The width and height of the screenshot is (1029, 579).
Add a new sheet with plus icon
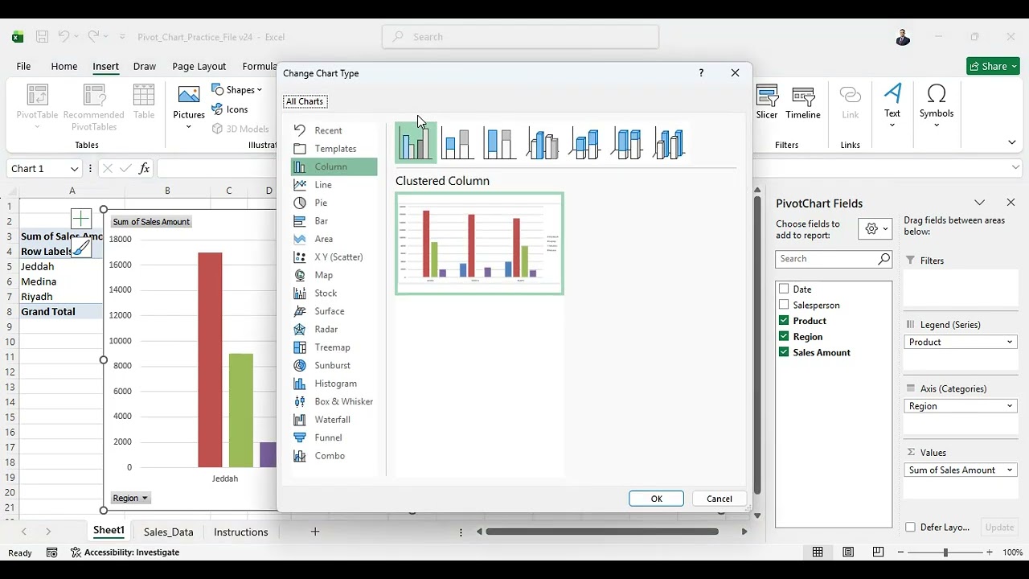(315, 532)
